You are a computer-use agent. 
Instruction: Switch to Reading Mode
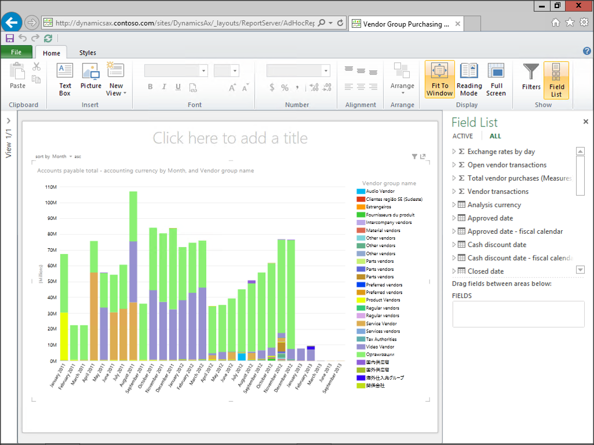(469, 79)
